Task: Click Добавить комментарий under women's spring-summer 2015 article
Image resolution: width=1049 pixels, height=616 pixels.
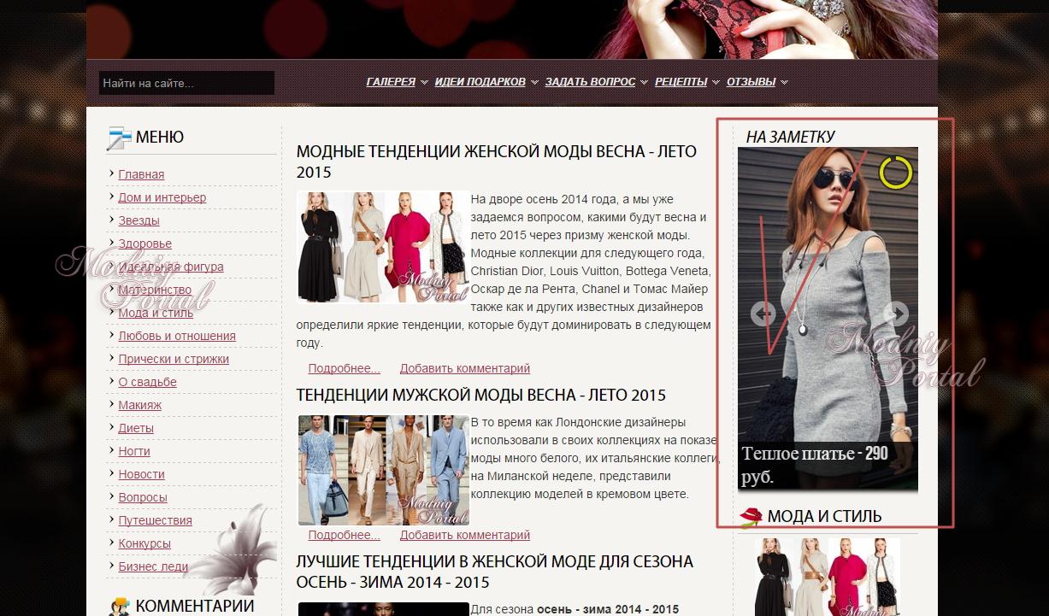Action: coord(465,368)
